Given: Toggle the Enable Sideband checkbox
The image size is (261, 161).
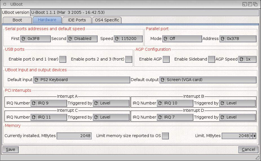Looking at the screenshot, I should pyautogui.click(x=211, y=59).
